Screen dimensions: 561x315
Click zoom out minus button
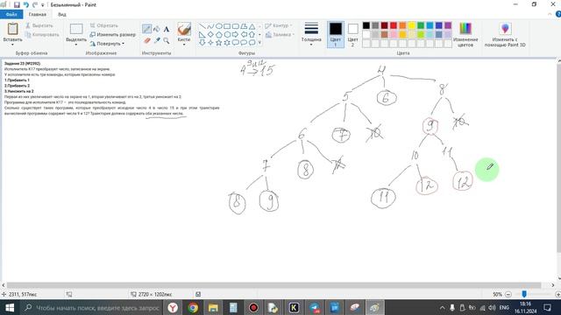(x=508, y=294)
